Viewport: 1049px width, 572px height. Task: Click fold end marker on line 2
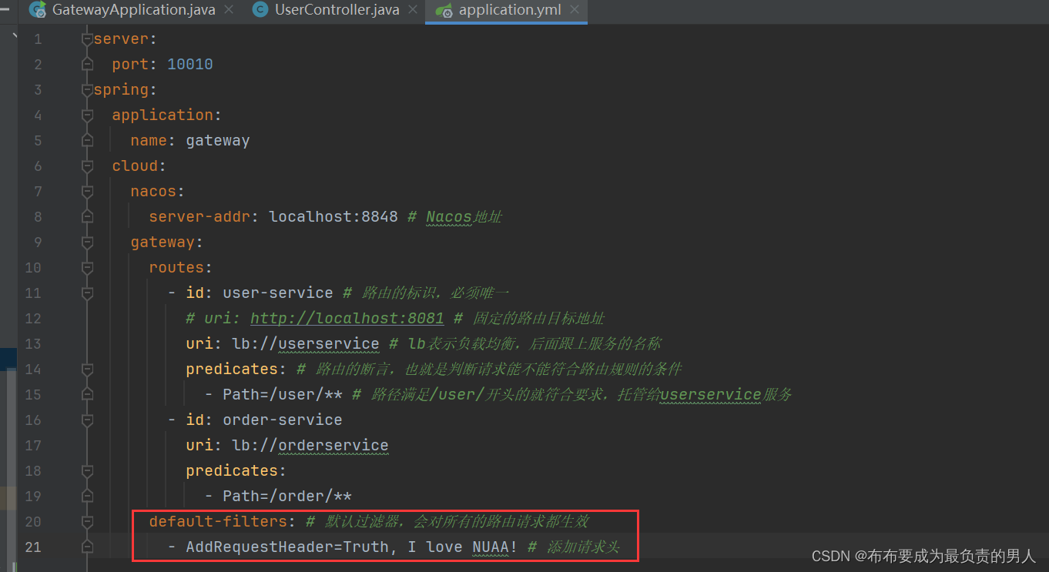pyautogui.click(x=87, y=64)
